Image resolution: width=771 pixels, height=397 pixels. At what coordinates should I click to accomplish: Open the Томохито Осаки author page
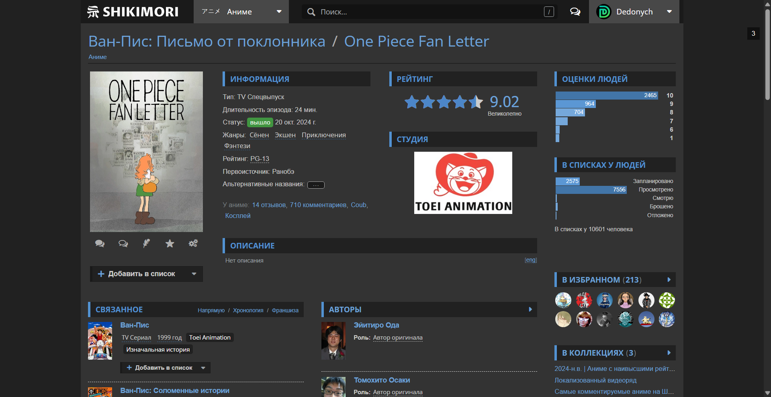[x=382, y=380]
